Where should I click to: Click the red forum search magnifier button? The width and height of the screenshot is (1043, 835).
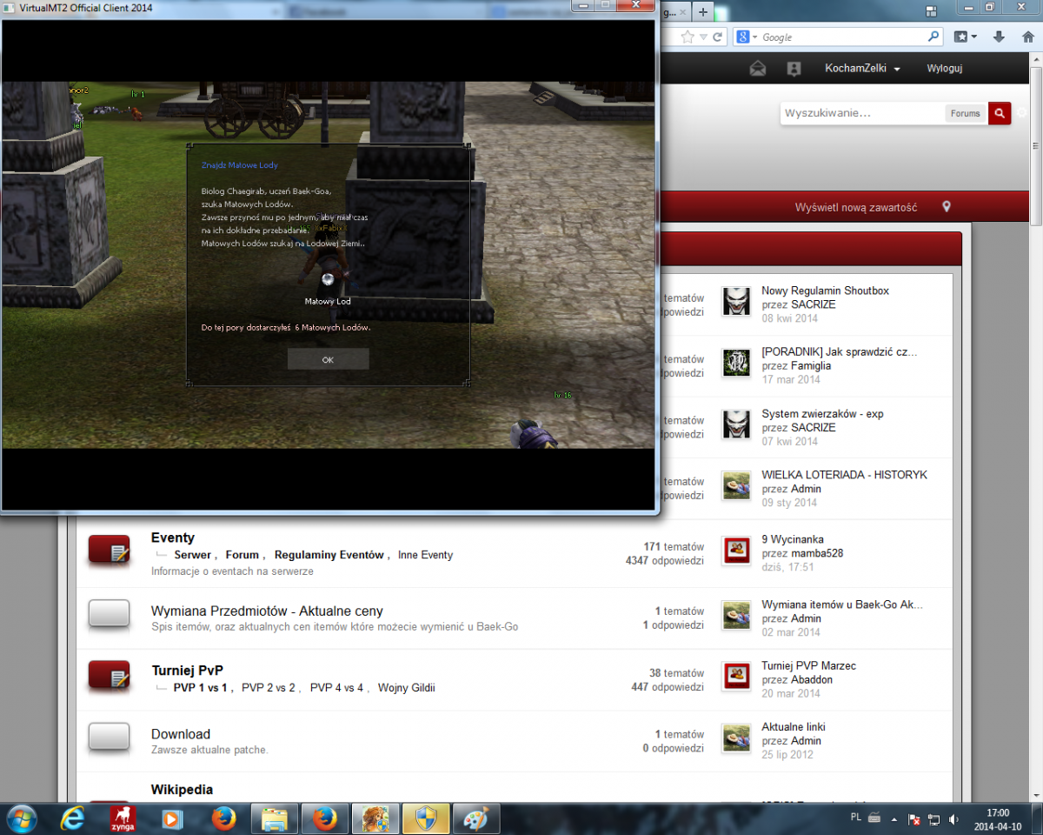[x=1000, y=113]
